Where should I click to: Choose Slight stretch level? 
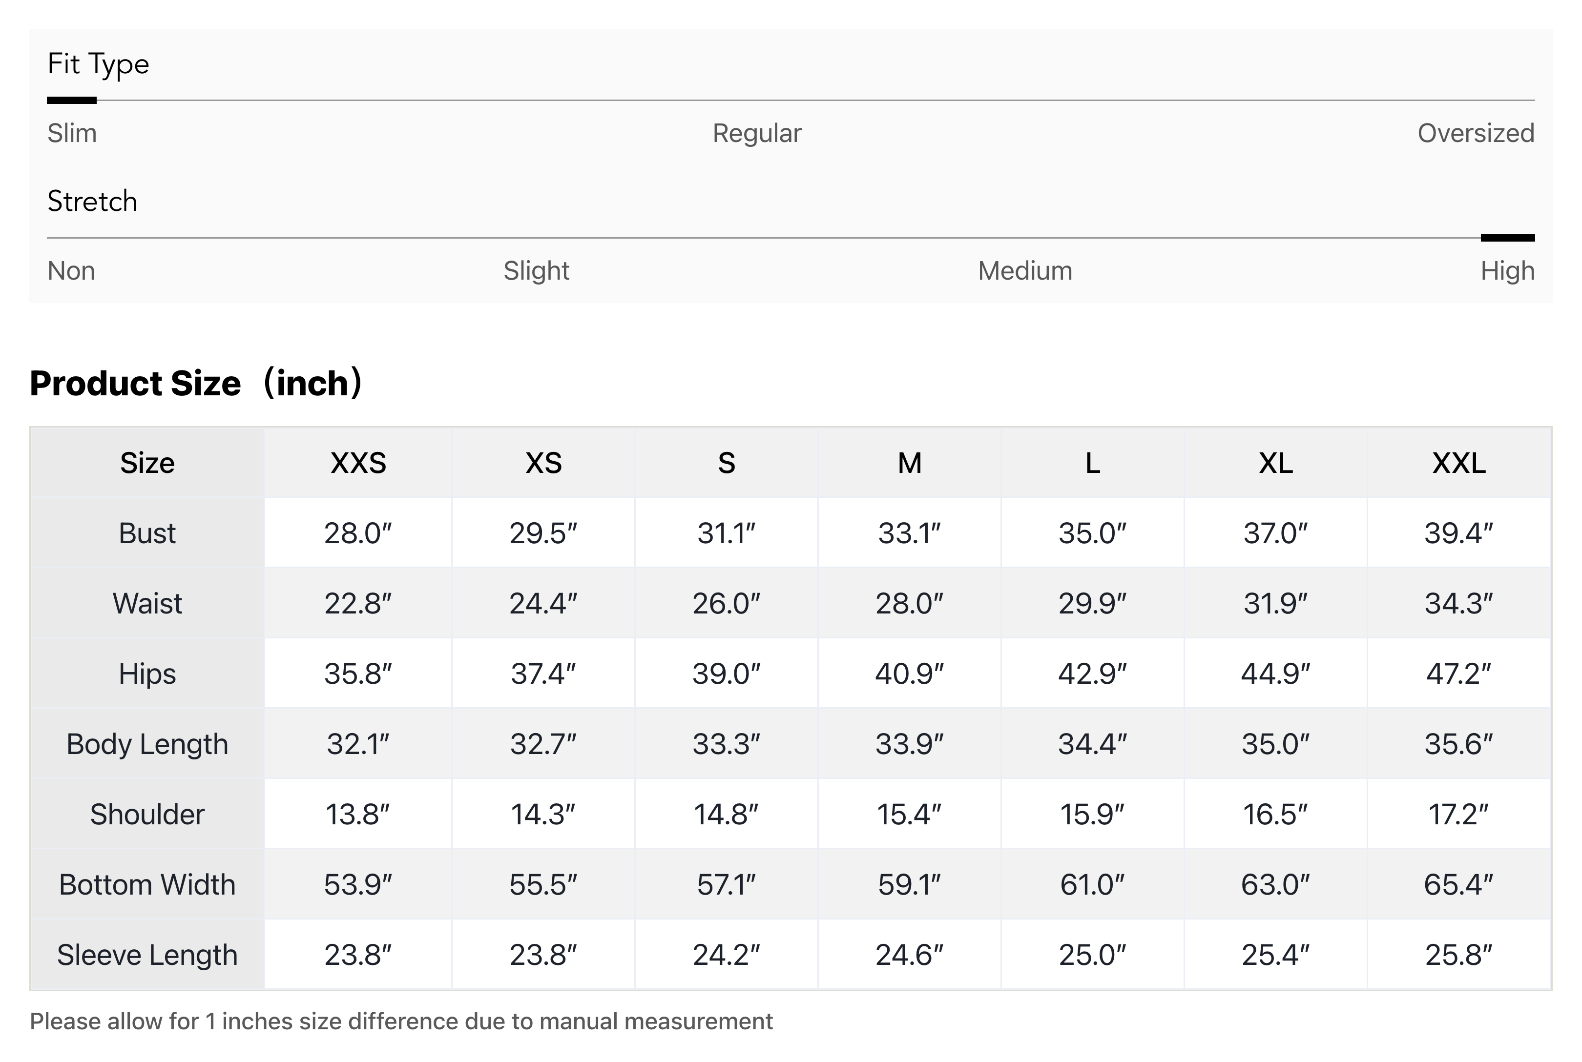(x=535, y=271)
